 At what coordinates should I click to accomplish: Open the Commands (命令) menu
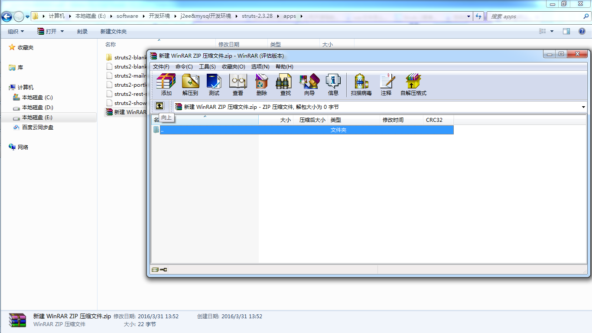click(x=184, y=67)
